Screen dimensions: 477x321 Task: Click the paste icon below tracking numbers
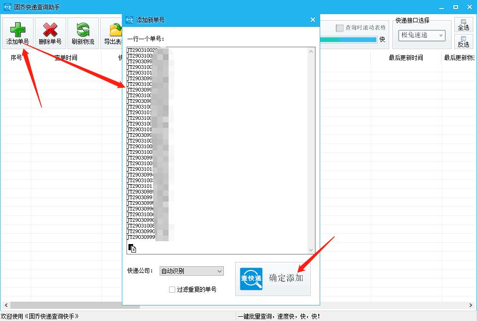pos(132,248)
